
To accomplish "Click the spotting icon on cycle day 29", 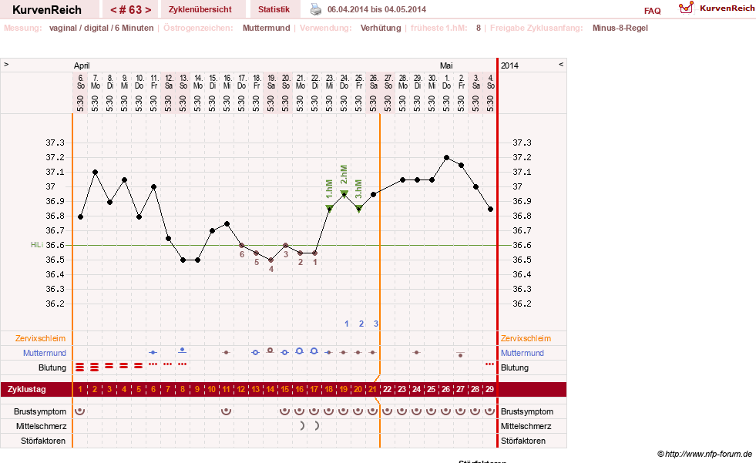I will point(490,364).
